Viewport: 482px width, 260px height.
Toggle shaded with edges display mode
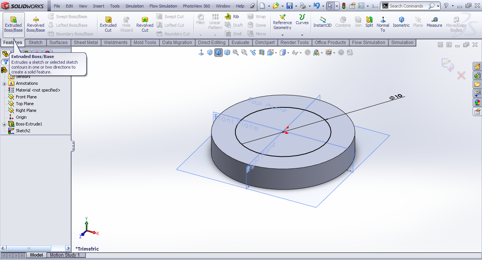pos(218,52)
